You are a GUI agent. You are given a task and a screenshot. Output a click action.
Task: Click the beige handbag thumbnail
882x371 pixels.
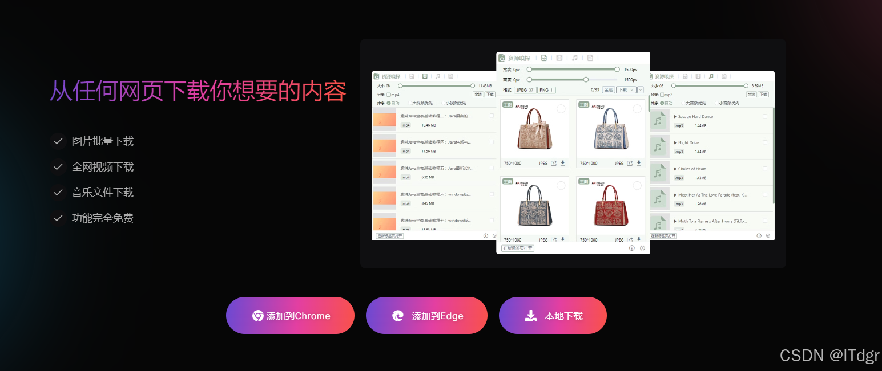[x=534, y=129]
